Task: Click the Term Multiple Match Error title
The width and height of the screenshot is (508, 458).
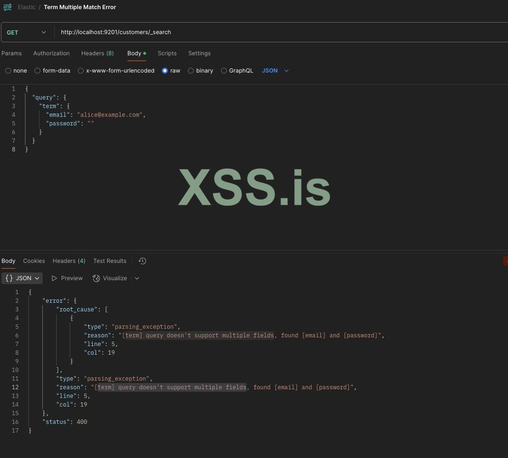Action: 80,7
